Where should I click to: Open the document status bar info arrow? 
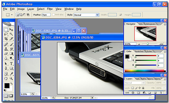coord(92,98)
